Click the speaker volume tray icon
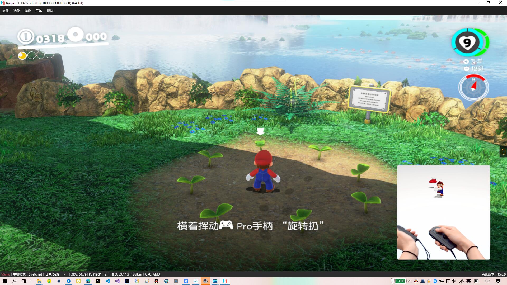The image size is (507, 285). click(x=454, y=281)
